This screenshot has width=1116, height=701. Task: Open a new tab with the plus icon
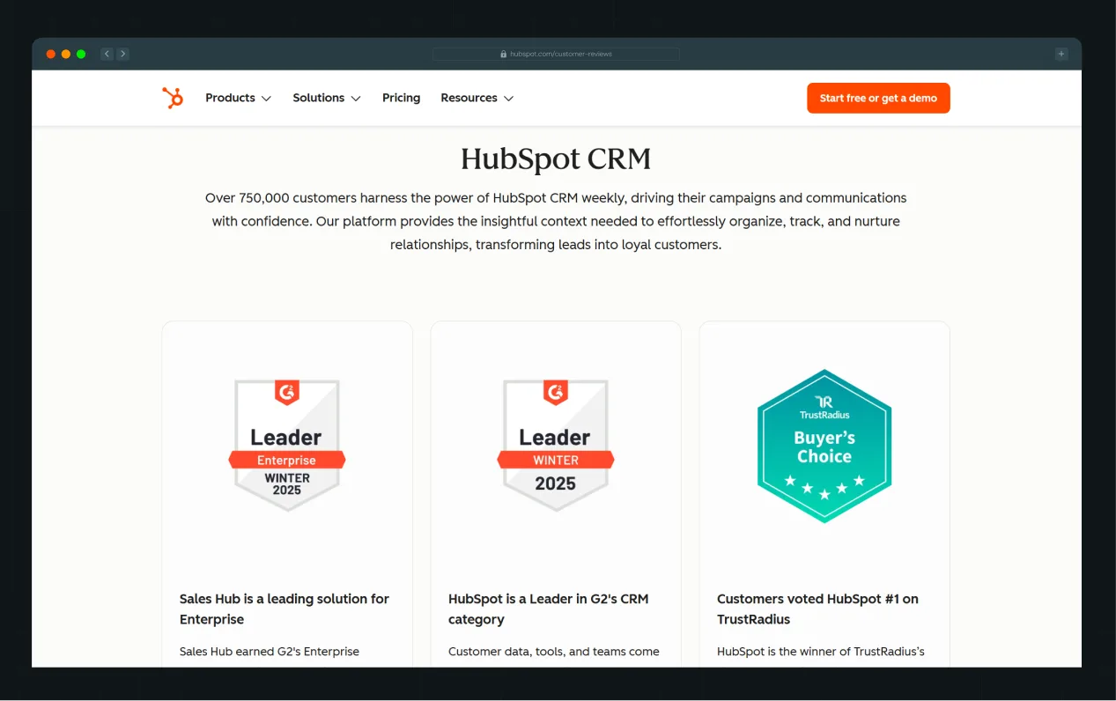[1061, 54]
